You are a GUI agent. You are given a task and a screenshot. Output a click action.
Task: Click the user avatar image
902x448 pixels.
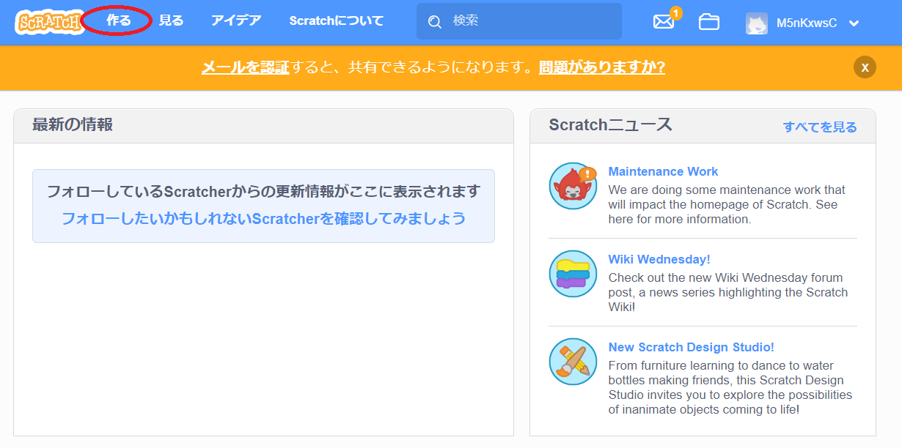point(757,23)
